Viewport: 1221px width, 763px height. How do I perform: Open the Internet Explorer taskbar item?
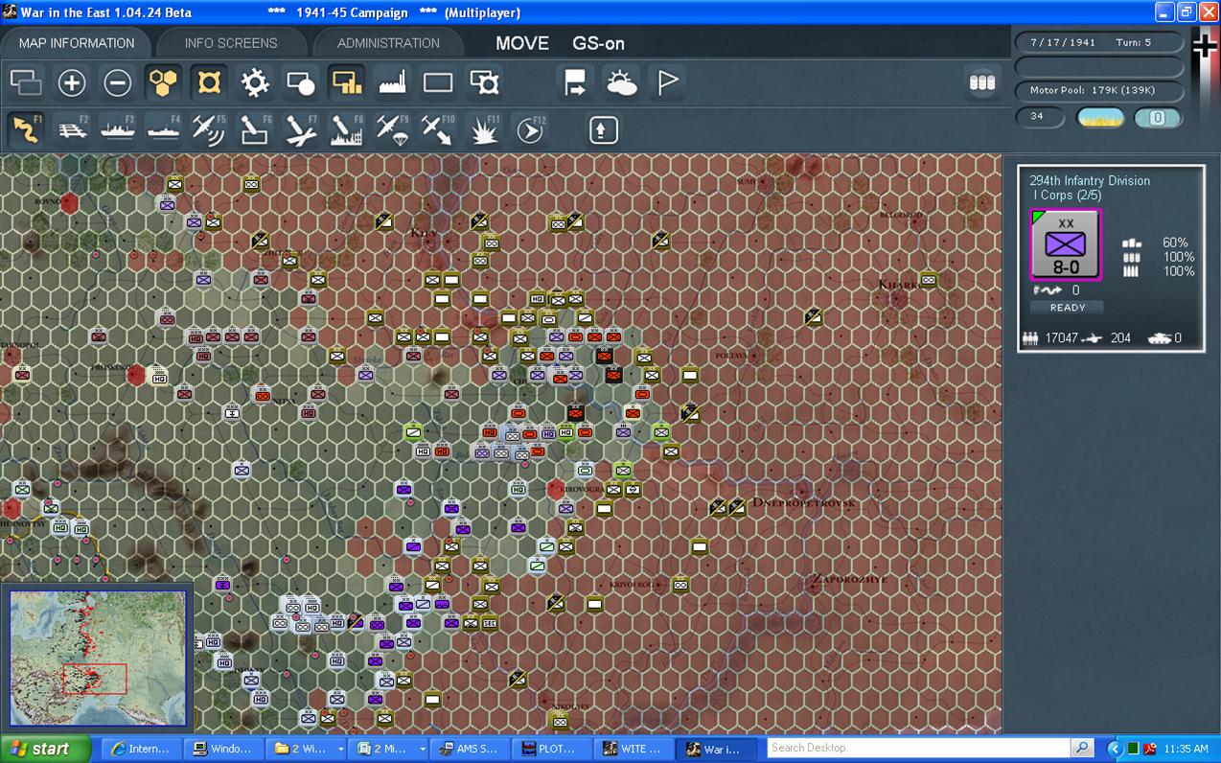pyautogui.click(x=141, y=749)
